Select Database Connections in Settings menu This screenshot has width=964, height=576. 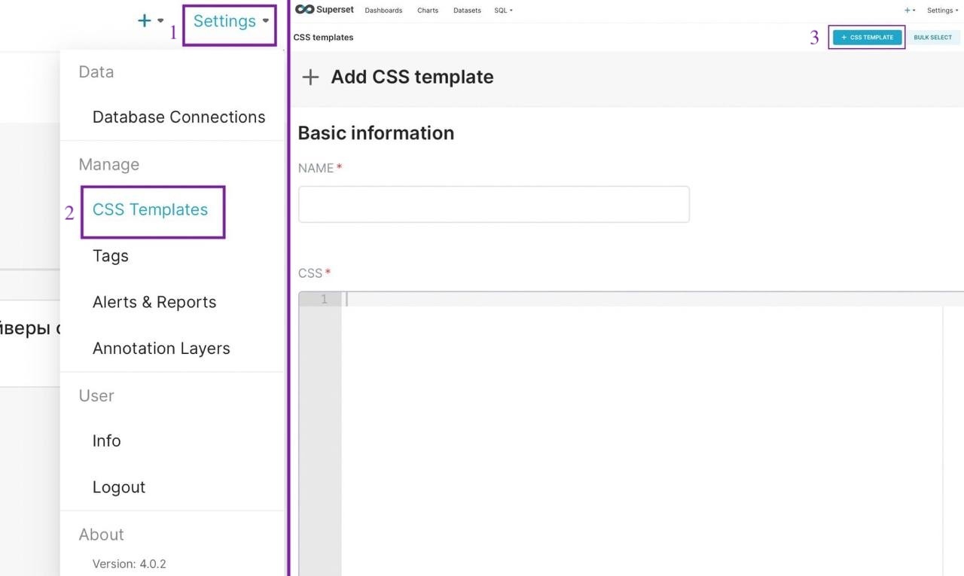pyautogui.click(x=178, y=117)
